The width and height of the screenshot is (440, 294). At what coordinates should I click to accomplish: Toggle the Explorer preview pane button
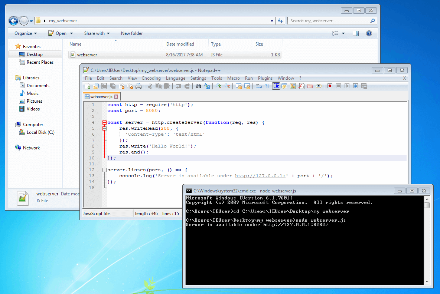(356, 33)
